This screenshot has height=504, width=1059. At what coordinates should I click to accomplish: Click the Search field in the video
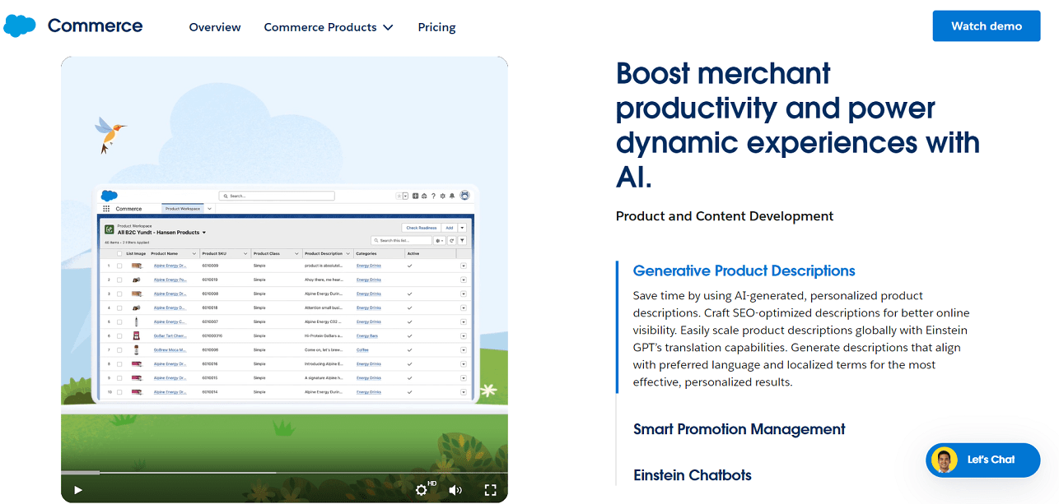(277, 196)
